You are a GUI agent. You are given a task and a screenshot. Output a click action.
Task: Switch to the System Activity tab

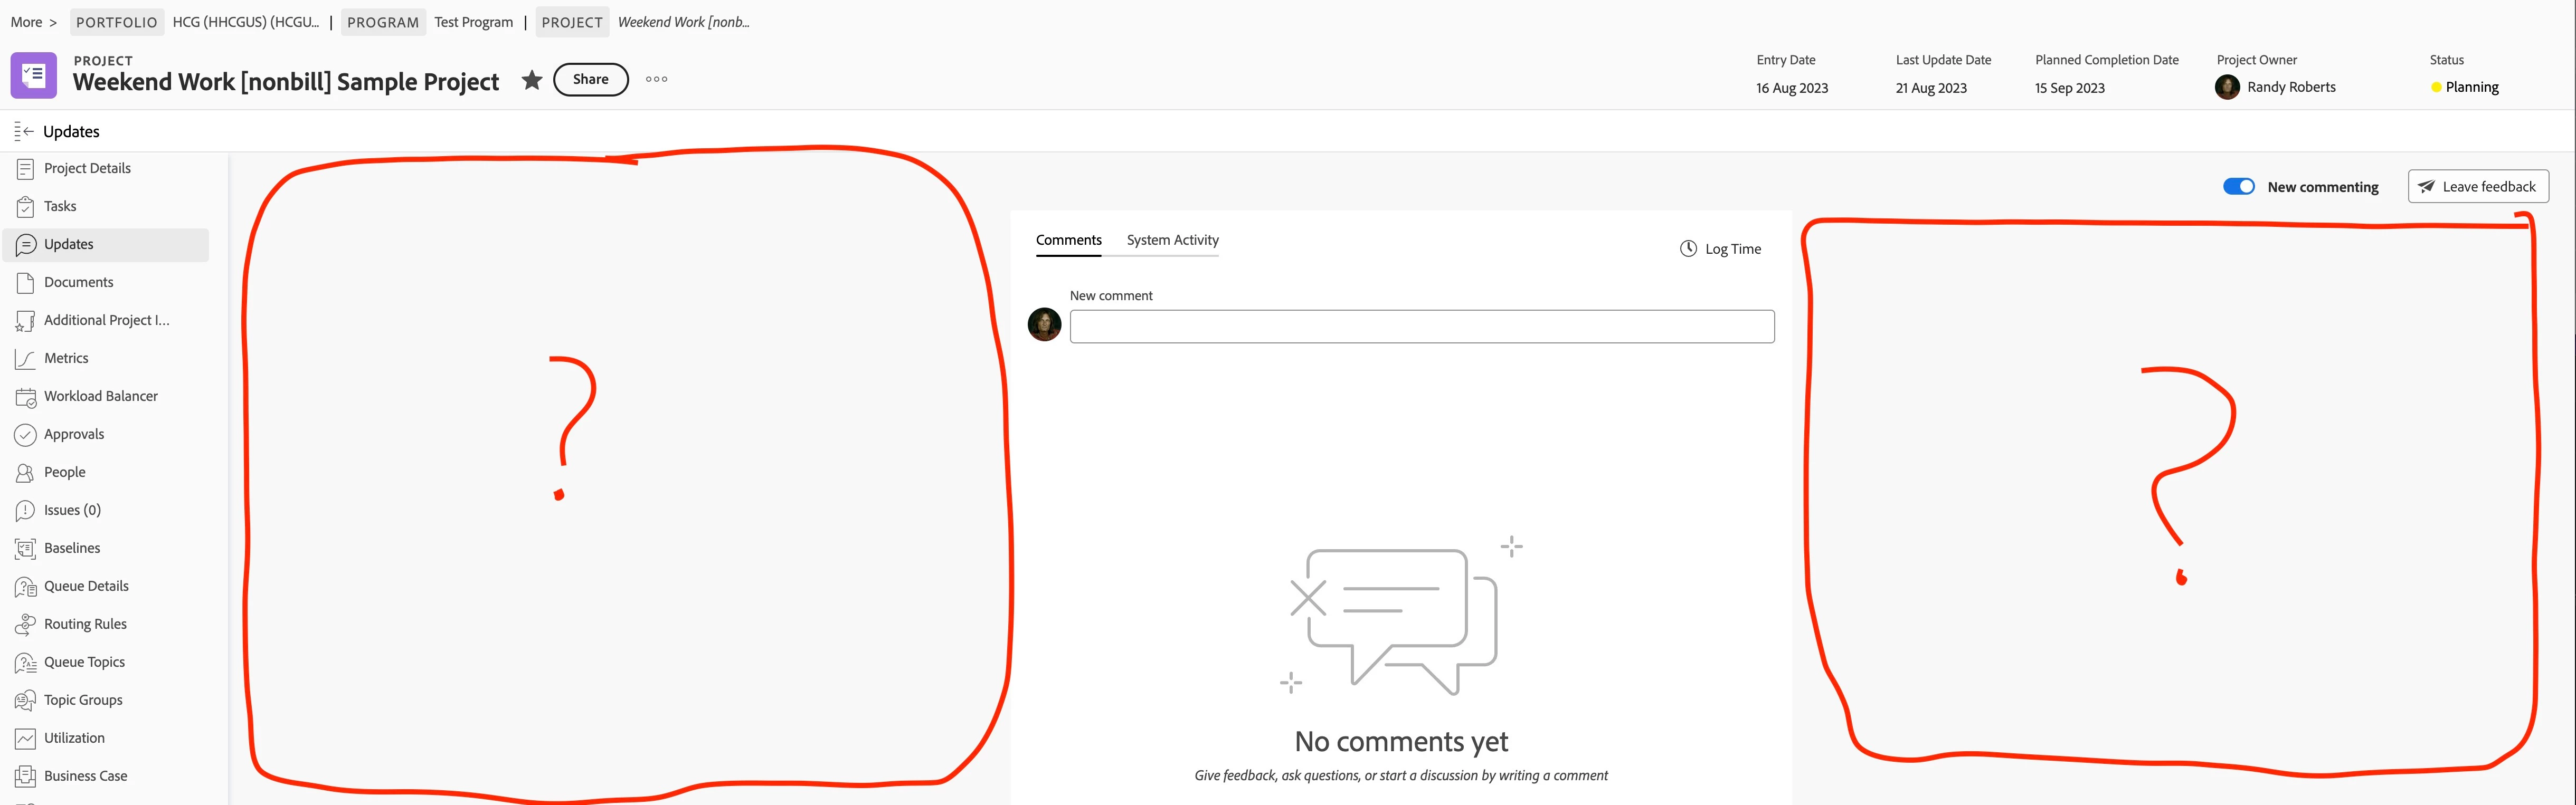coord(1172,239)
